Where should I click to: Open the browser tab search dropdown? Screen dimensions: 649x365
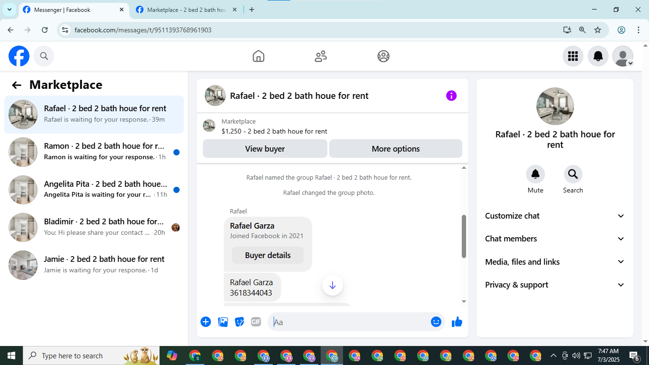click(9, 10)
